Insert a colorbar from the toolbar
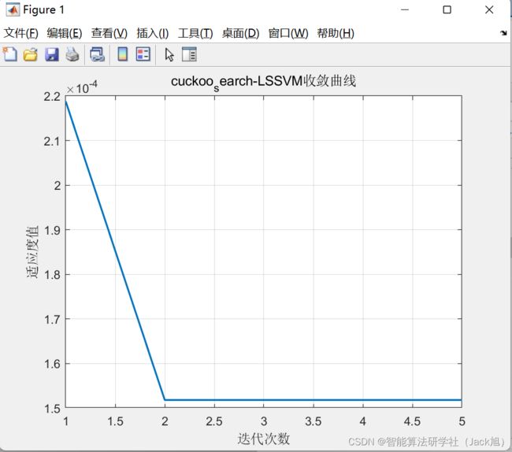 (x=123, y=54)
